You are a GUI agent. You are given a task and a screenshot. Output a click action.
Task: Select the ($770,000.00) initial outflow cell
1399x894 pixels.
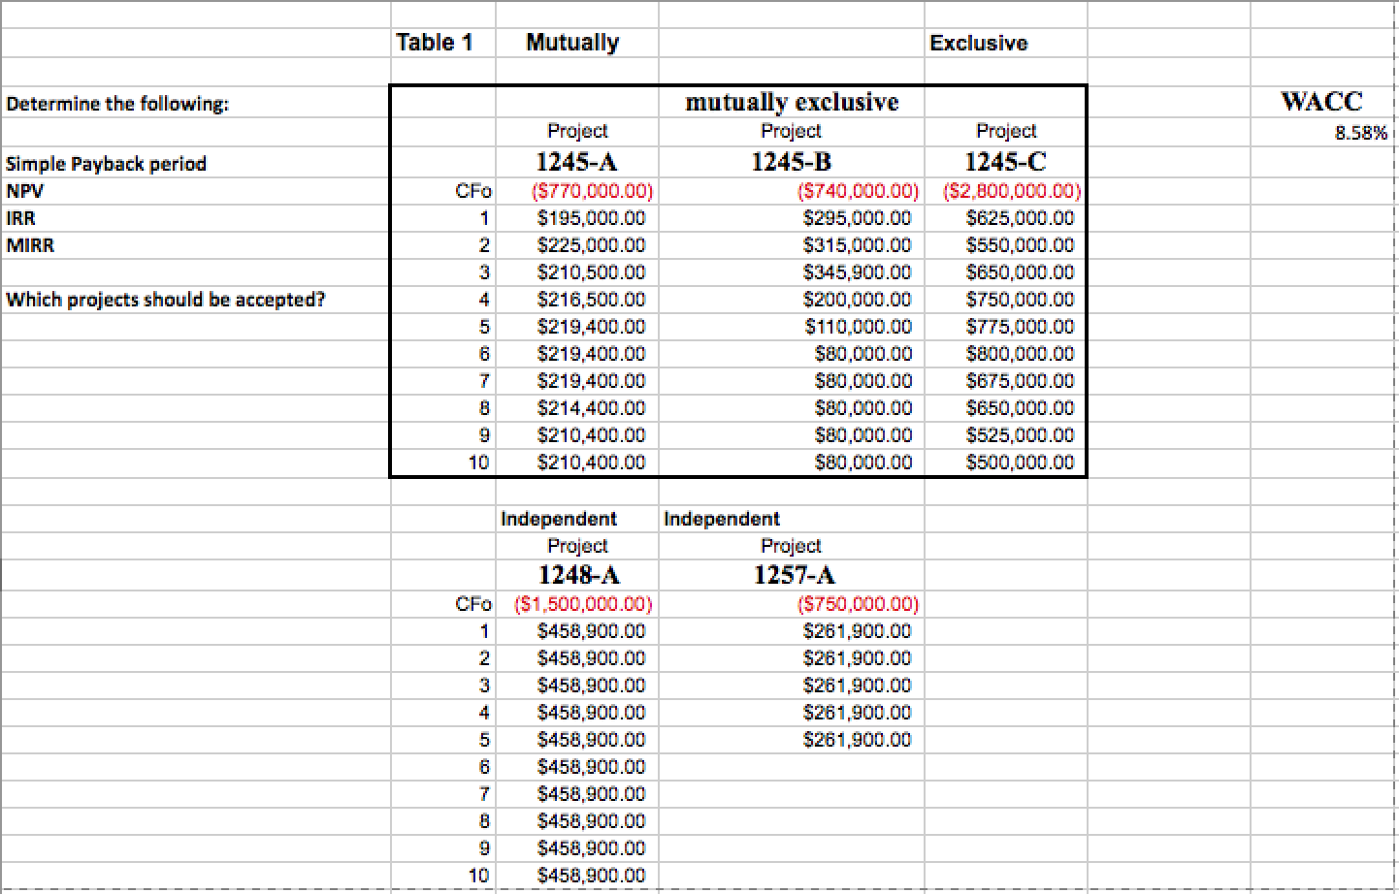(x=594, y=191)
